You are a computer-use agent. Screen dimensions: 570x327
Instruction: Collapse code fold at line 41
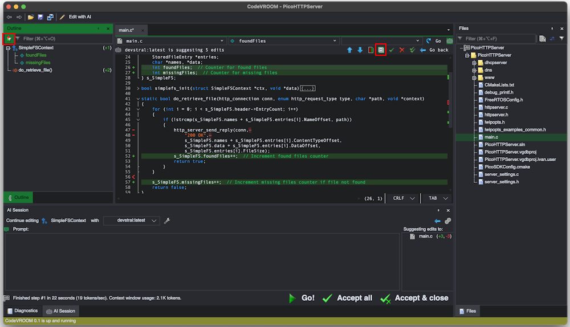(x=138, y=99)
